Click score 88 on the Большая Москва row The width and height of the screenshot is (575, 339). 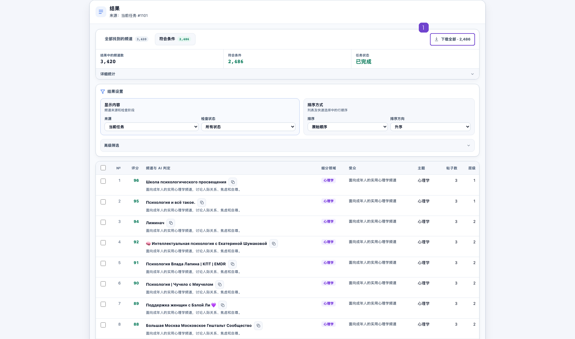coord(136,324)
